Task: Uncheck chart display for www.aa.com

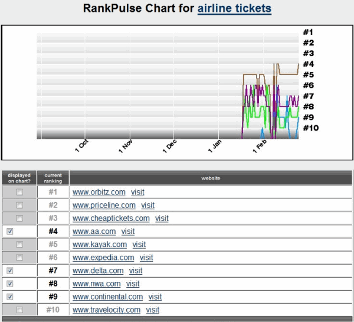Action: [9, 232]
